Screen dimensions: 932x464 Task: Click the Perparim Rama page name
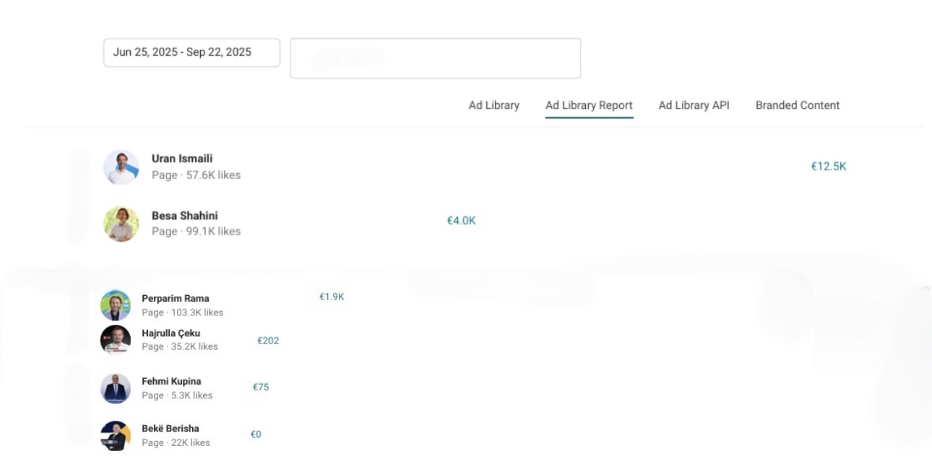coord(175,299)
